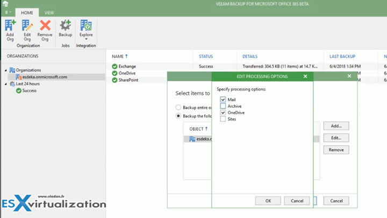Select the Success node under Last 24 hours
Image resolution: width=387 pixels, height=218 pixels.
click(x=30, y=91)
